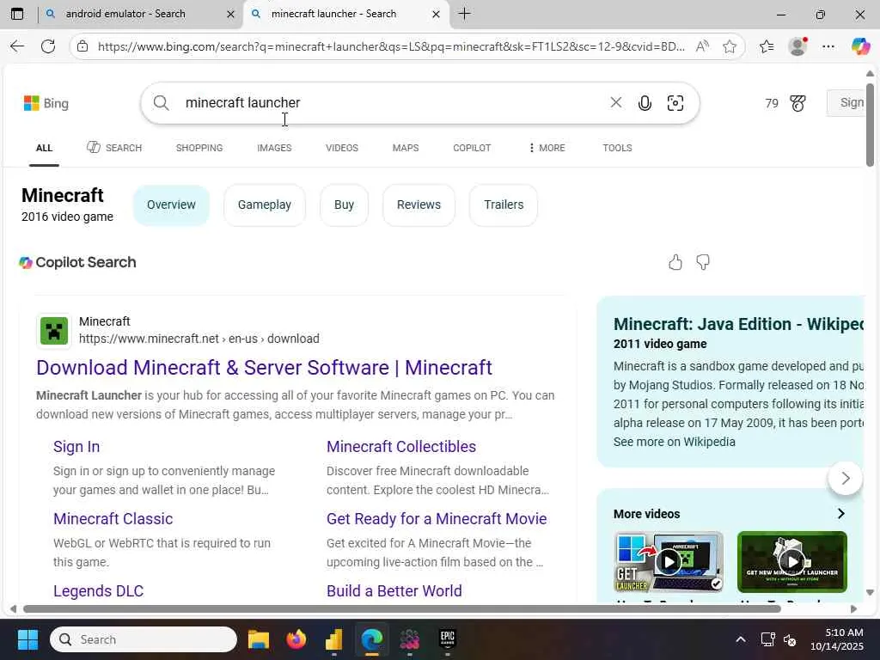880x660 pixels.
Task: Launch Copilot from the Edge toolbar
Action: click(x=860, y=46)
